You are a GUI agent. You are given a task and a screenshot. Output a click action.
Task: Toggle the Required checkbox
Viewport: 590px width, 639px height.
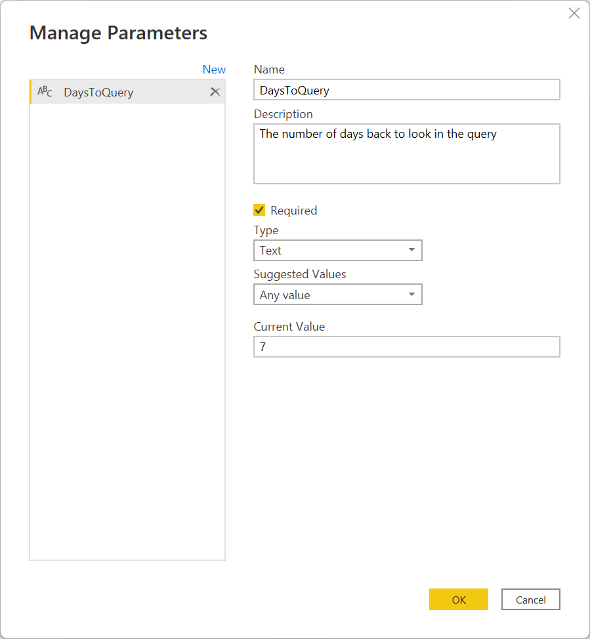259,210
